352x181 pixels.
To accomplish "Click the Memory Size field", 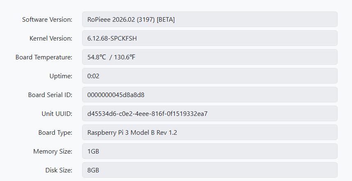I will [x=209, y=151].
